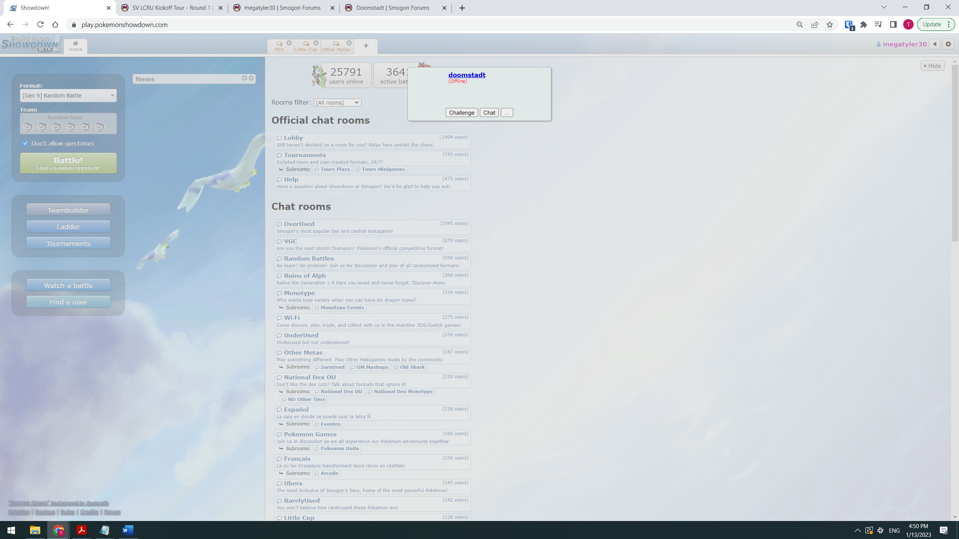The image size is (959, 539).
Task: Join the VGC chat room
Action: point(372,244)
